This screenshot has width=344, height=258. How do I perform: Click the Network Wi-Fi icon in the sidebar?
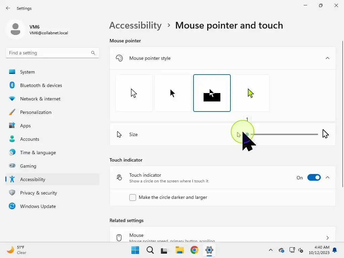pos(12,98)
